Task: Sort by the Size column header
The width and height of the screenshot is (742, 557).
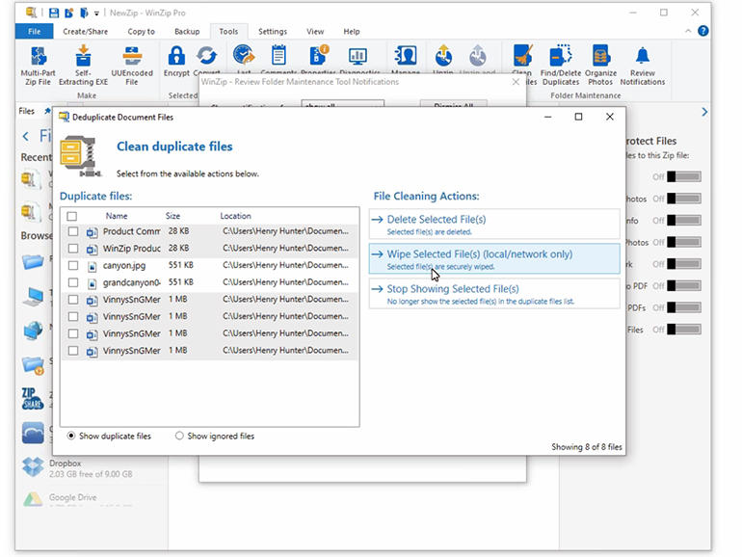Action: [172, 216]
